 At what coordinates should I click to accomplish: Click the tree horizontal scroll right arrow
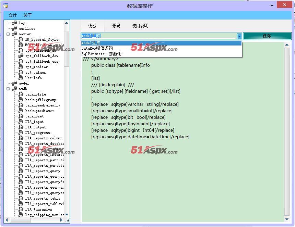tap(61, 220)
